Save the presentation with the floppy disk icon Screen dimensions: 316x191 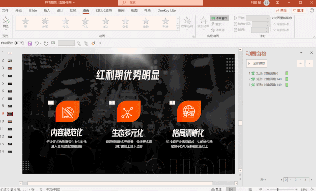coord(30,43)
